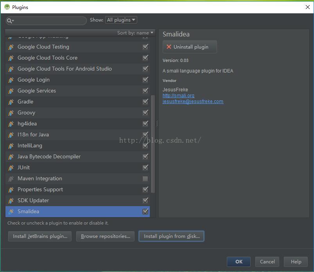The width and height of the screenshot is (314, 272).
Task: Click the greyed Maven Integration plugin icon
Action: tap(11, 179)
